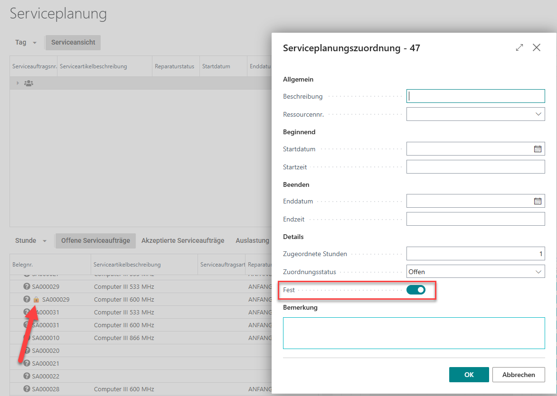The width and height of the screenshot is (557, 396).
Task: Sort by the Serviceauftragsnr. column header
Action: tap(35, 66)
